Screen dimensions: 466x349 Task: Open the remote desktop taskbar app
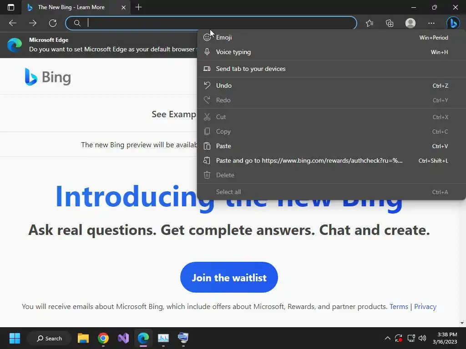pyautogui.click(x=183, y=338)
